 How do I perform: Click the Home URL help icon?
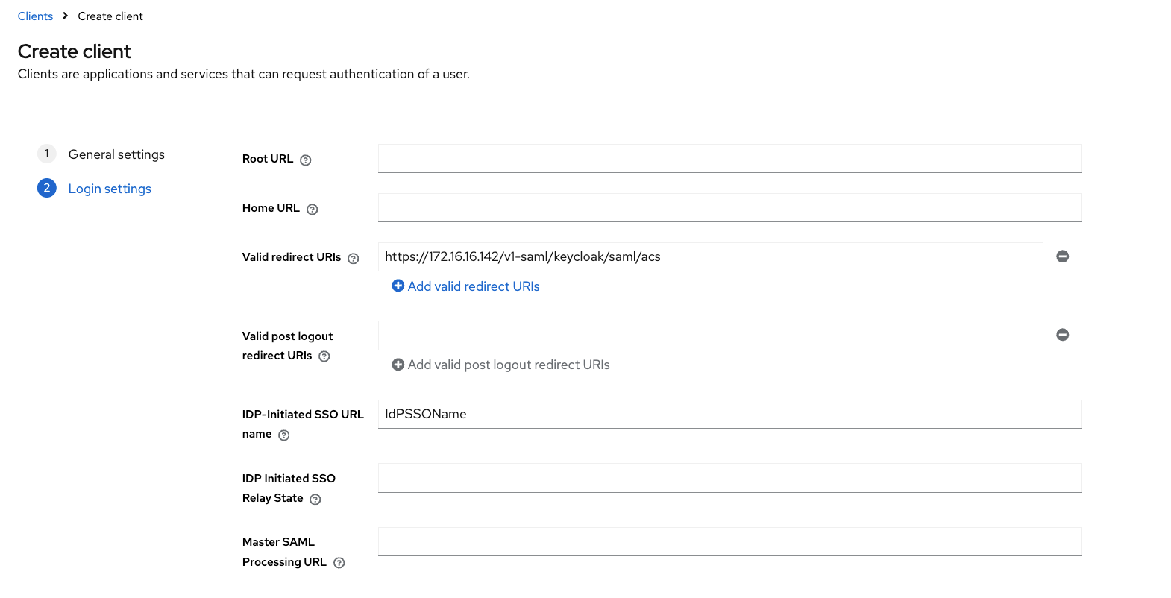312,209
